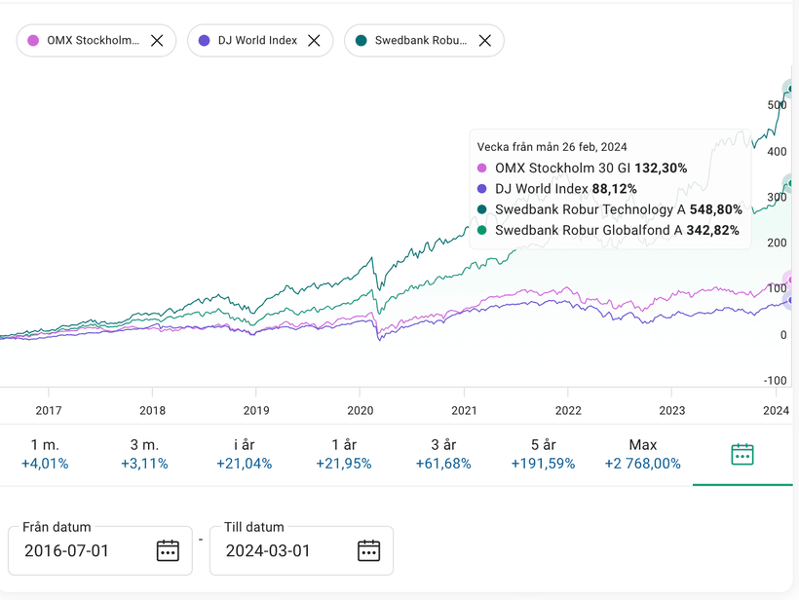Select the 1 m. period tab
Screen dimensions: 799x600
45,454
